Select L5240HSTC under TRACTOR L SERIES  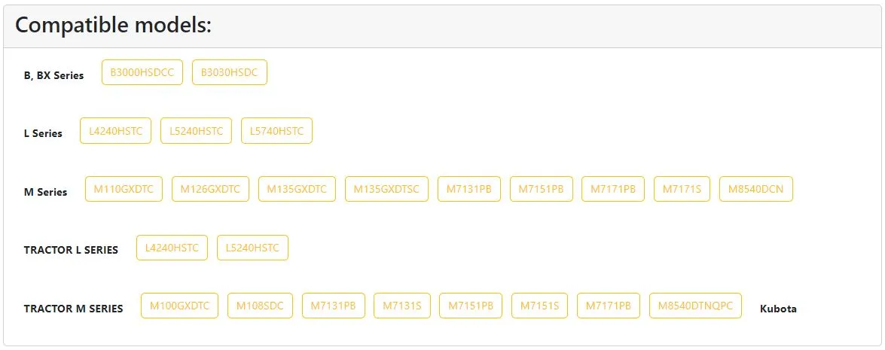[252, 248]
